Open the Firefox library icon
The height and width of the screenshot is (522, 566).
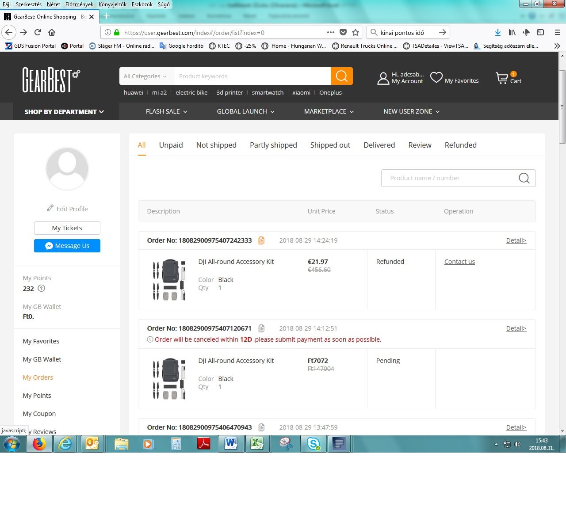coord(512,32)
